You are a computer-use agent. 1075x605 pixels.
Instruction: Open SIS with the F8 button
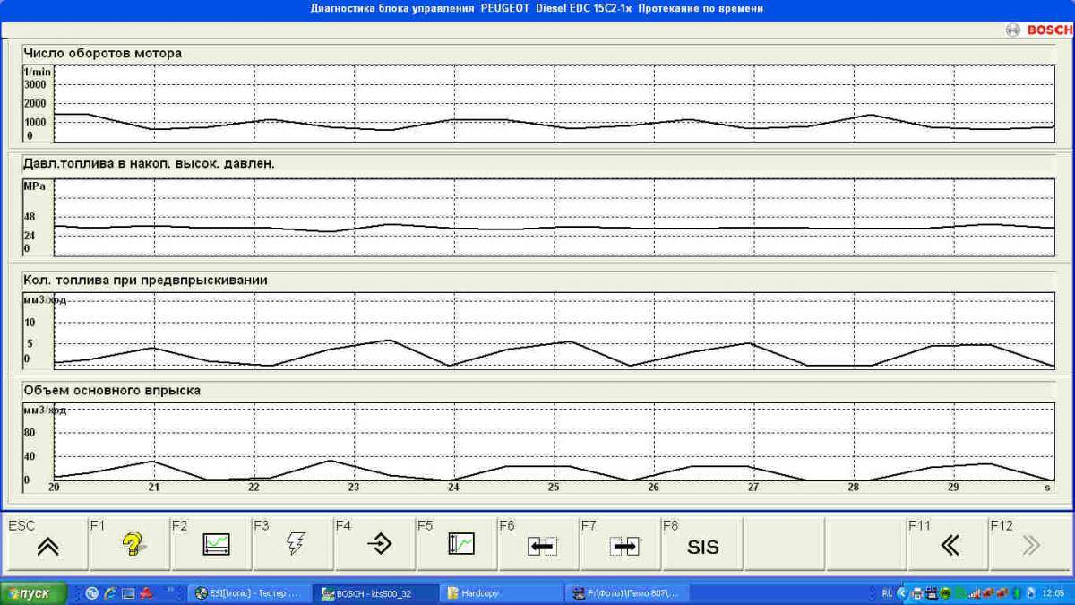tap(703, 545)
